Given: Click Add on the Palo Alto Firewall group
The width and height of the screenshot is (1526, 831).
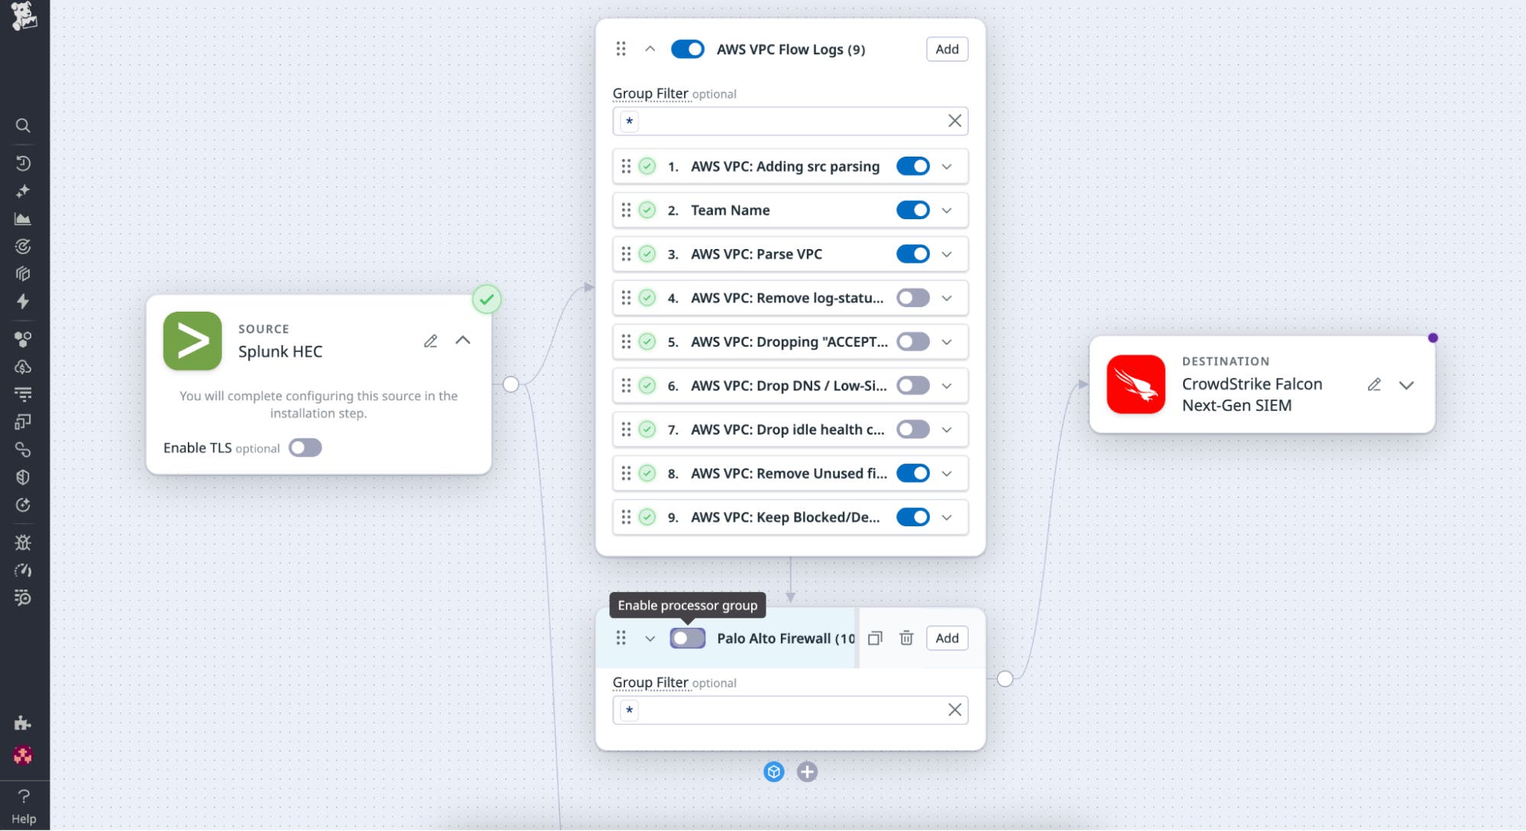Looking at the screenshot, I should 947,638.
